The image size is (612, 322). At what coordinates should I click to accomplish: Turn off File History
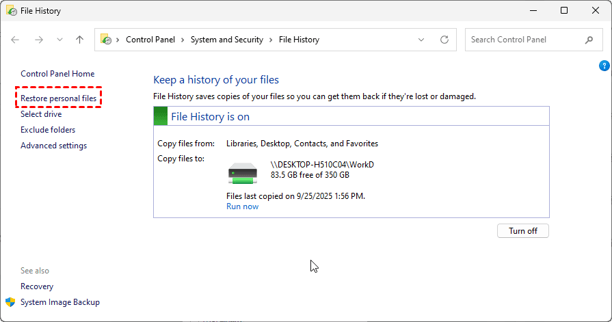[523, 230]
